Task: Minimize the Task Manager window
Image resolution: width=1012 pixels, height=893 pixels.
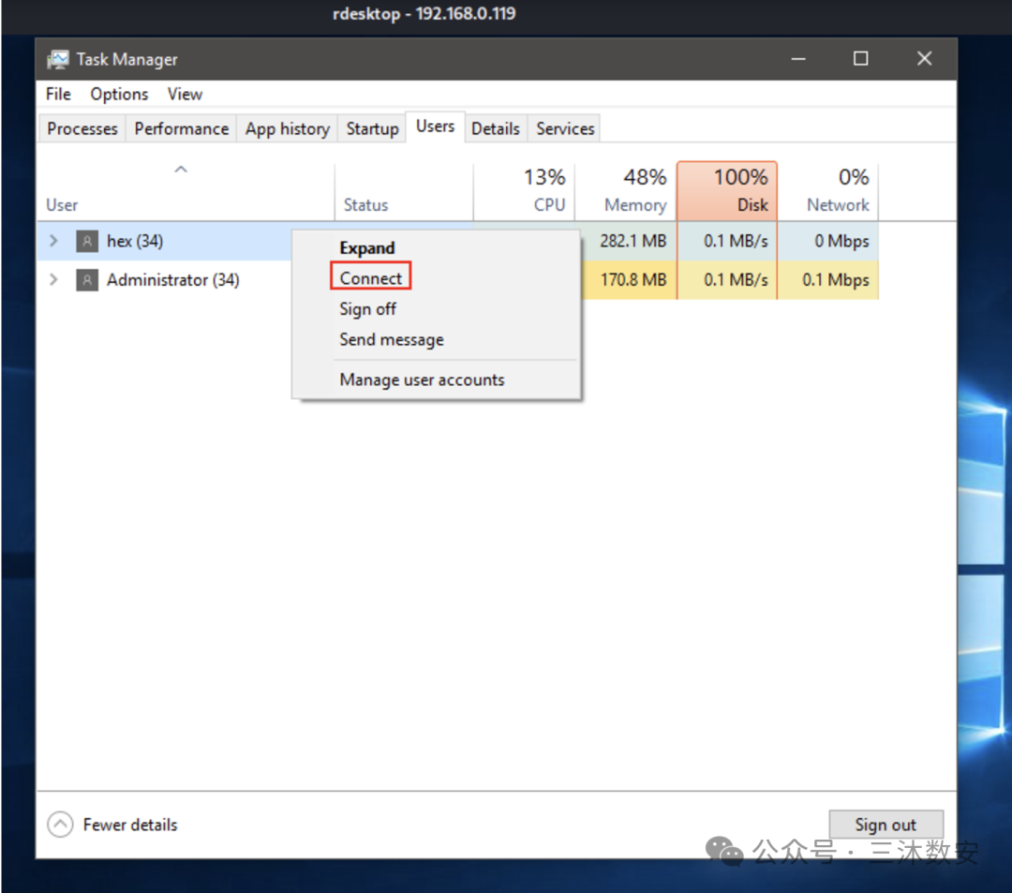Action: click(798, 59)
